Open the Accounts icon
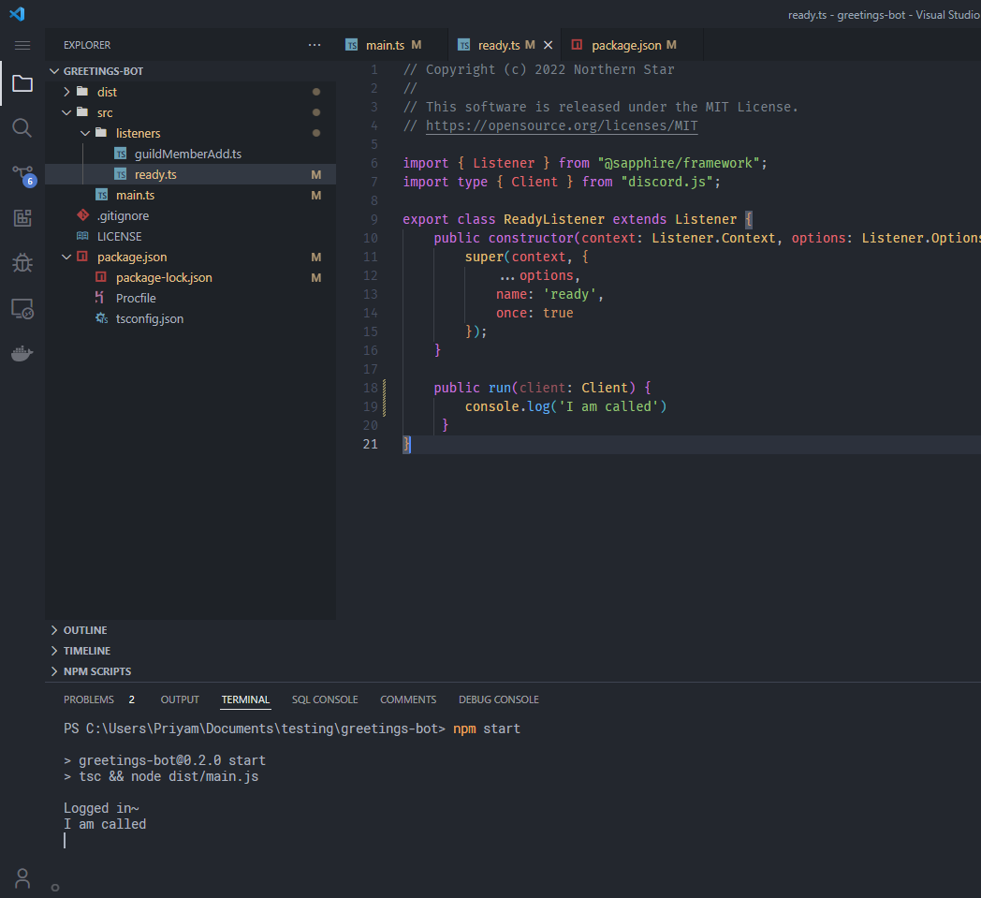 [22, 878]
